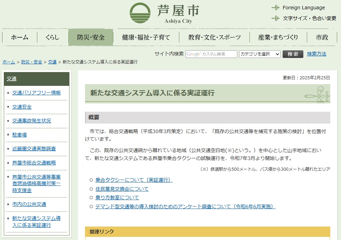Open デマンド型交通等のアンケート調査 link
Screen dimensions: 341x240
[185, 206]
